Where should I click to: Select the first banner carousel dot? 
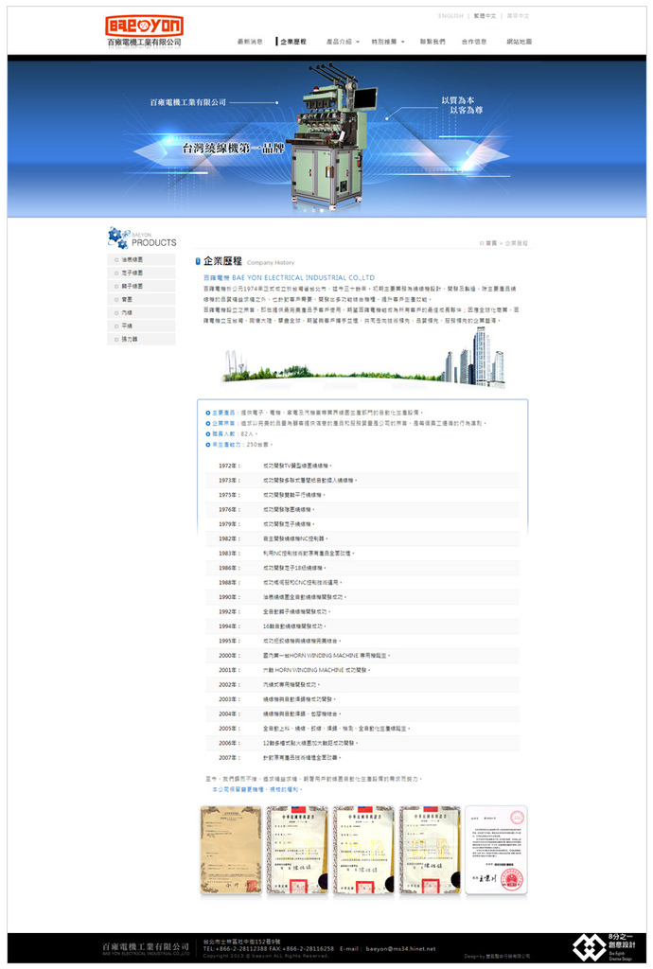(x=305, y=210)
